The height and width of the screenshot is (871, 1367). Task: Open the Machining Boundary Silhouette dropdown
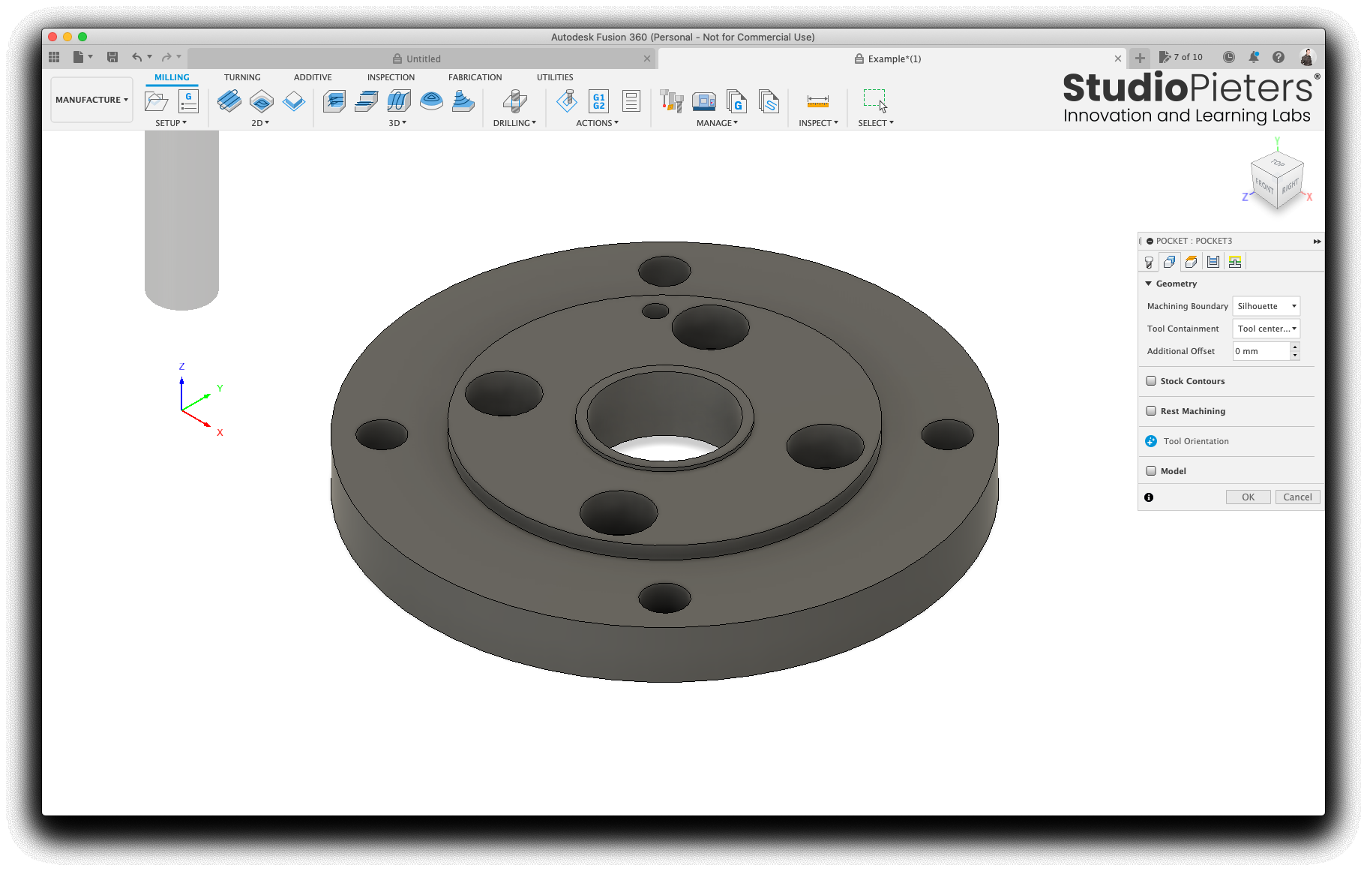pyautogui.click(x=1266, y=306)
